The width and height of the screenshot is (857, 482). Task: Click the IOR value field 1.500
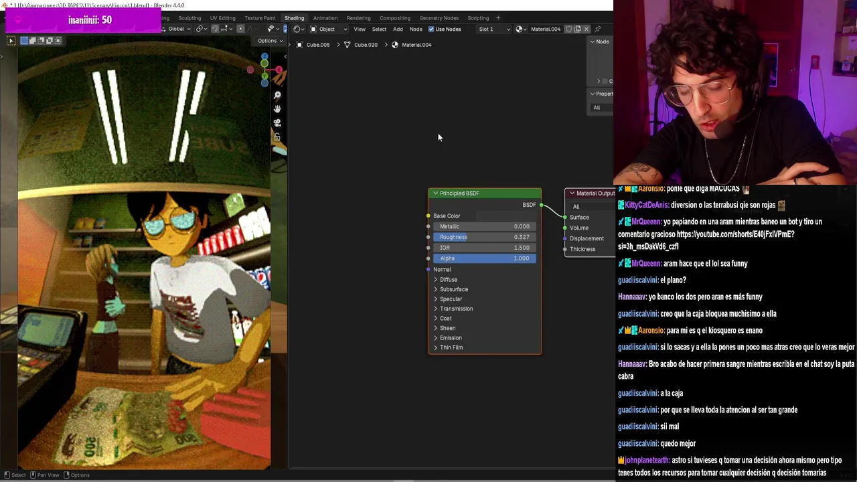[x=485, y=248]
